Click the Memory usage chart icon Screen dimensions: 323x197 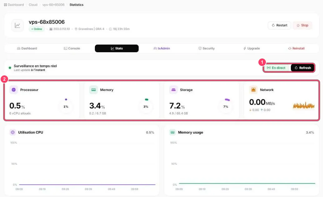tap(173, 132)
